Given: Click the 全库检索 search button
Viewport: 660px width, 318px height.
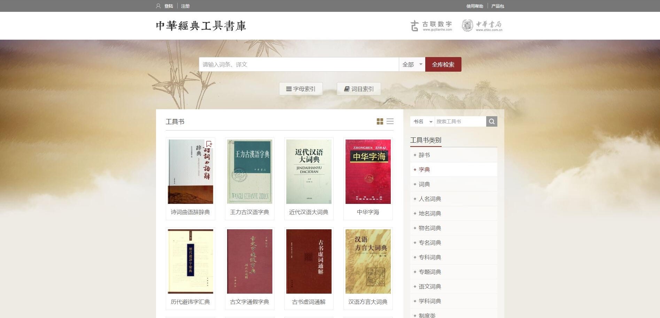Looking at the screenshot, I should 443,64.
